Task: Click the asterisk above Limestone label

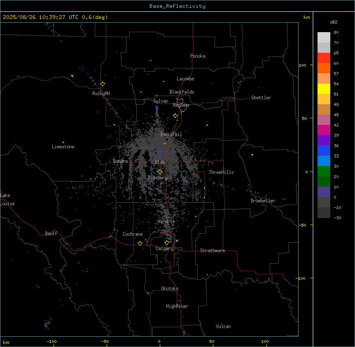Action: (63, 143)
